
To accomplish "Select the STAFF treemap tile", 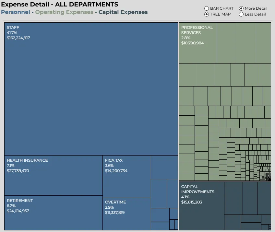I will pyautogui.click(x=91, y=89).
